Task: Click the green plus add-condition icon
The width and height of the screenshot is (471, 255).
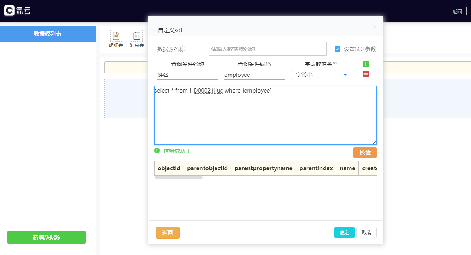Action: [x=366, y=64]
